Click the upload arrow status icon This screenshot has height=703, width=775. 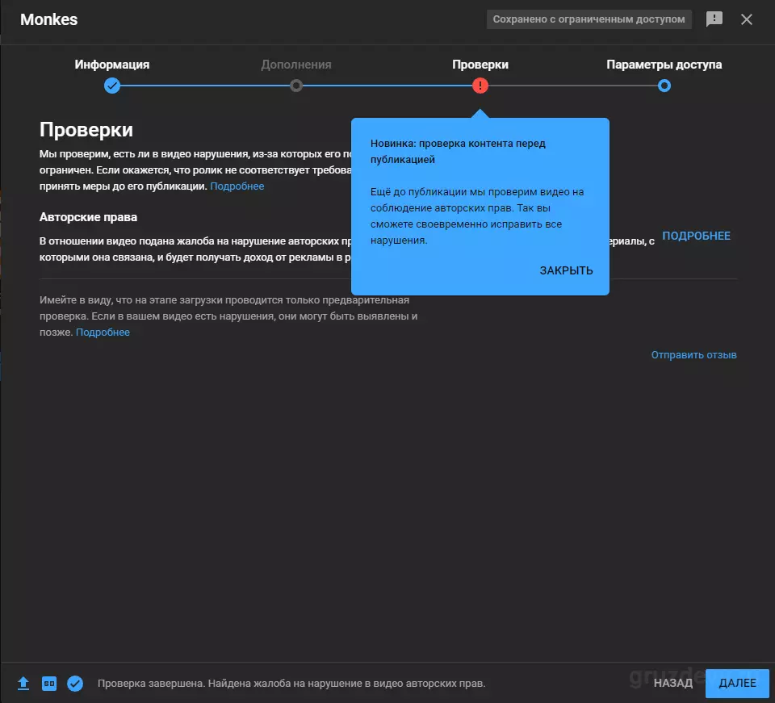pos(23,684)
